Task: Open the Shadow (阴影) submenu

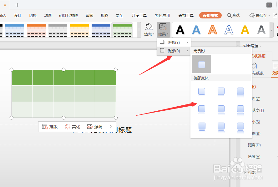Action: coord(174,42)
